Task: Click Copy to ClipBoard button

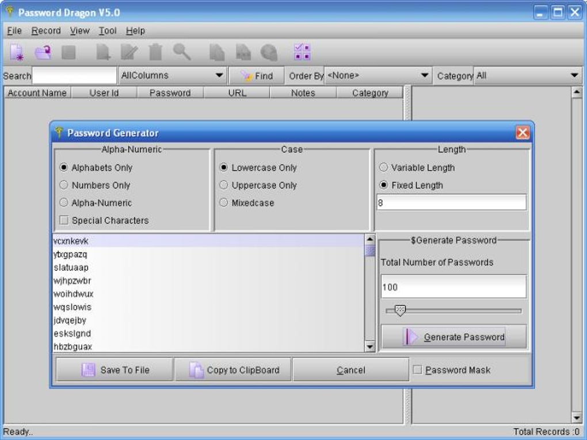Action: point(233,370)
